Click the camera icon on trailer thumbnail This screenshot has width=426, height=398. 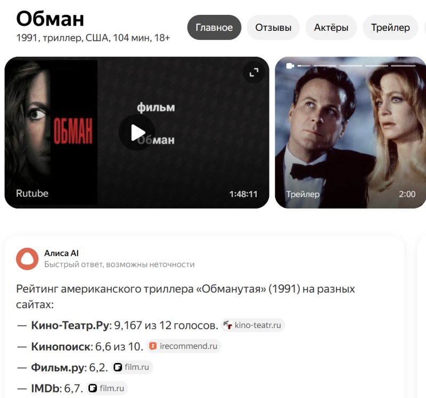click(x=290, y=65)
